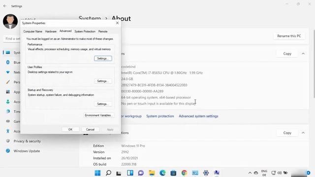The width and height of the screenshot is (315, 177).
Task: Click the System Properties taskbar icon
Action: pos(217,173)
